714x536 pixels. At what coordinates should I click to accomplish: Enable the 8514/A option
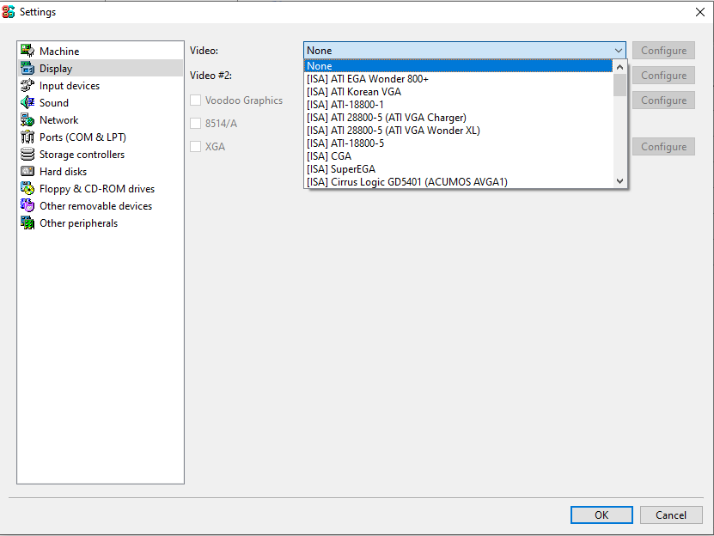(195, 123)
